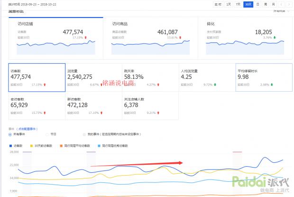Open the 访问店铺 overview tab card

(x=56, y=38)
